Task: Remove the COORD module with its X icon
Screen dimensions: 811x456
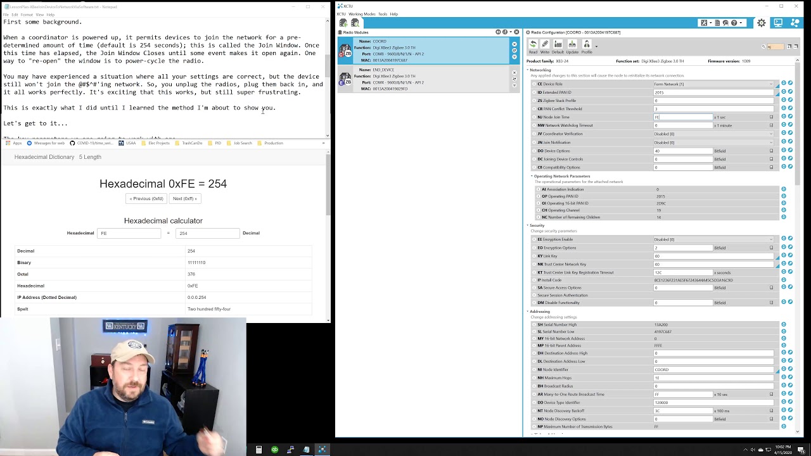Action: (514, 44)
